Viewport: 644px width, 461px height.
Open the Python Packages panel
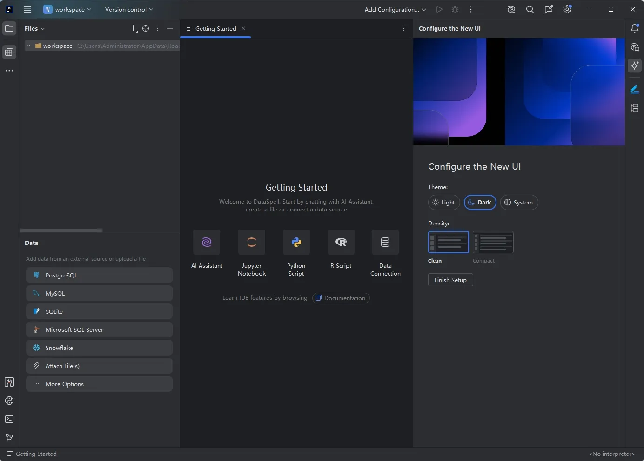click(9, 401)
